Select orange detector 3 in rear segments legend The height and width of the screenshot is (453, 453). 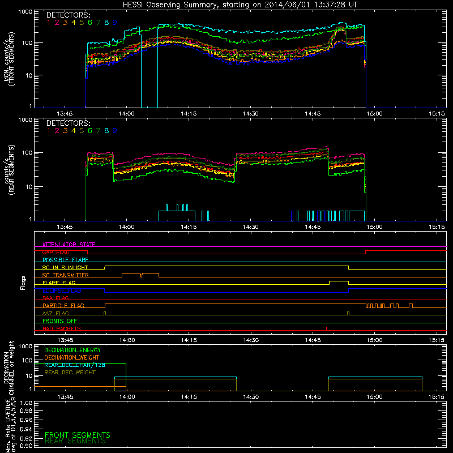[65, 131]
